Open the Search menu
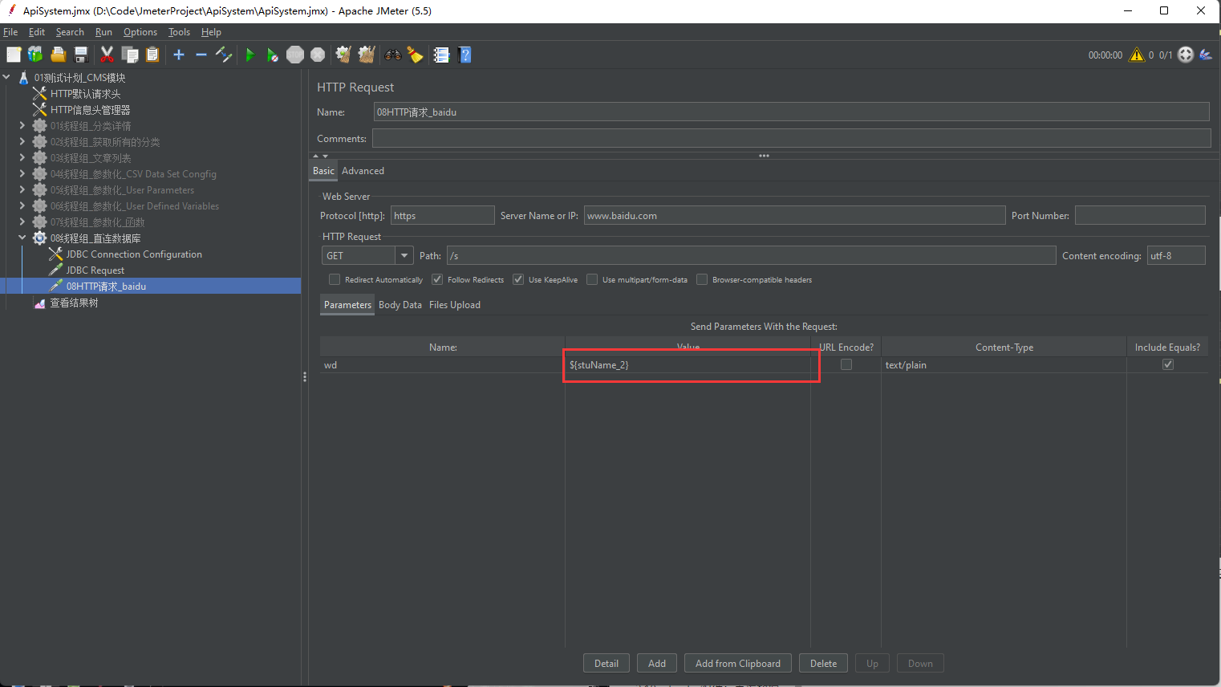 point(70,32)
